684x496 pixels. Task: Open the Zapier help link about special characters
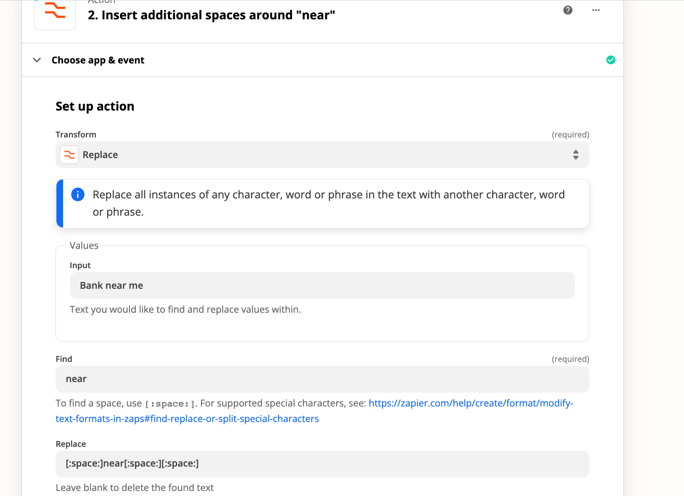tap(314, 411)
